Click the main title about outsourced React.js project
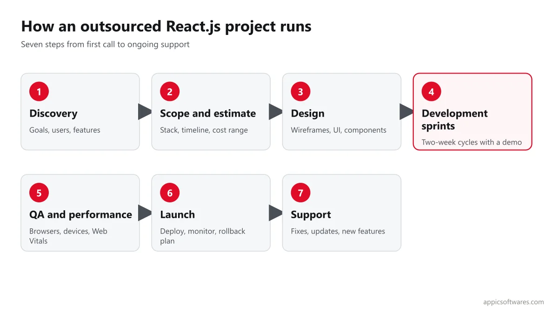558x314 pixels. (166, 26)
